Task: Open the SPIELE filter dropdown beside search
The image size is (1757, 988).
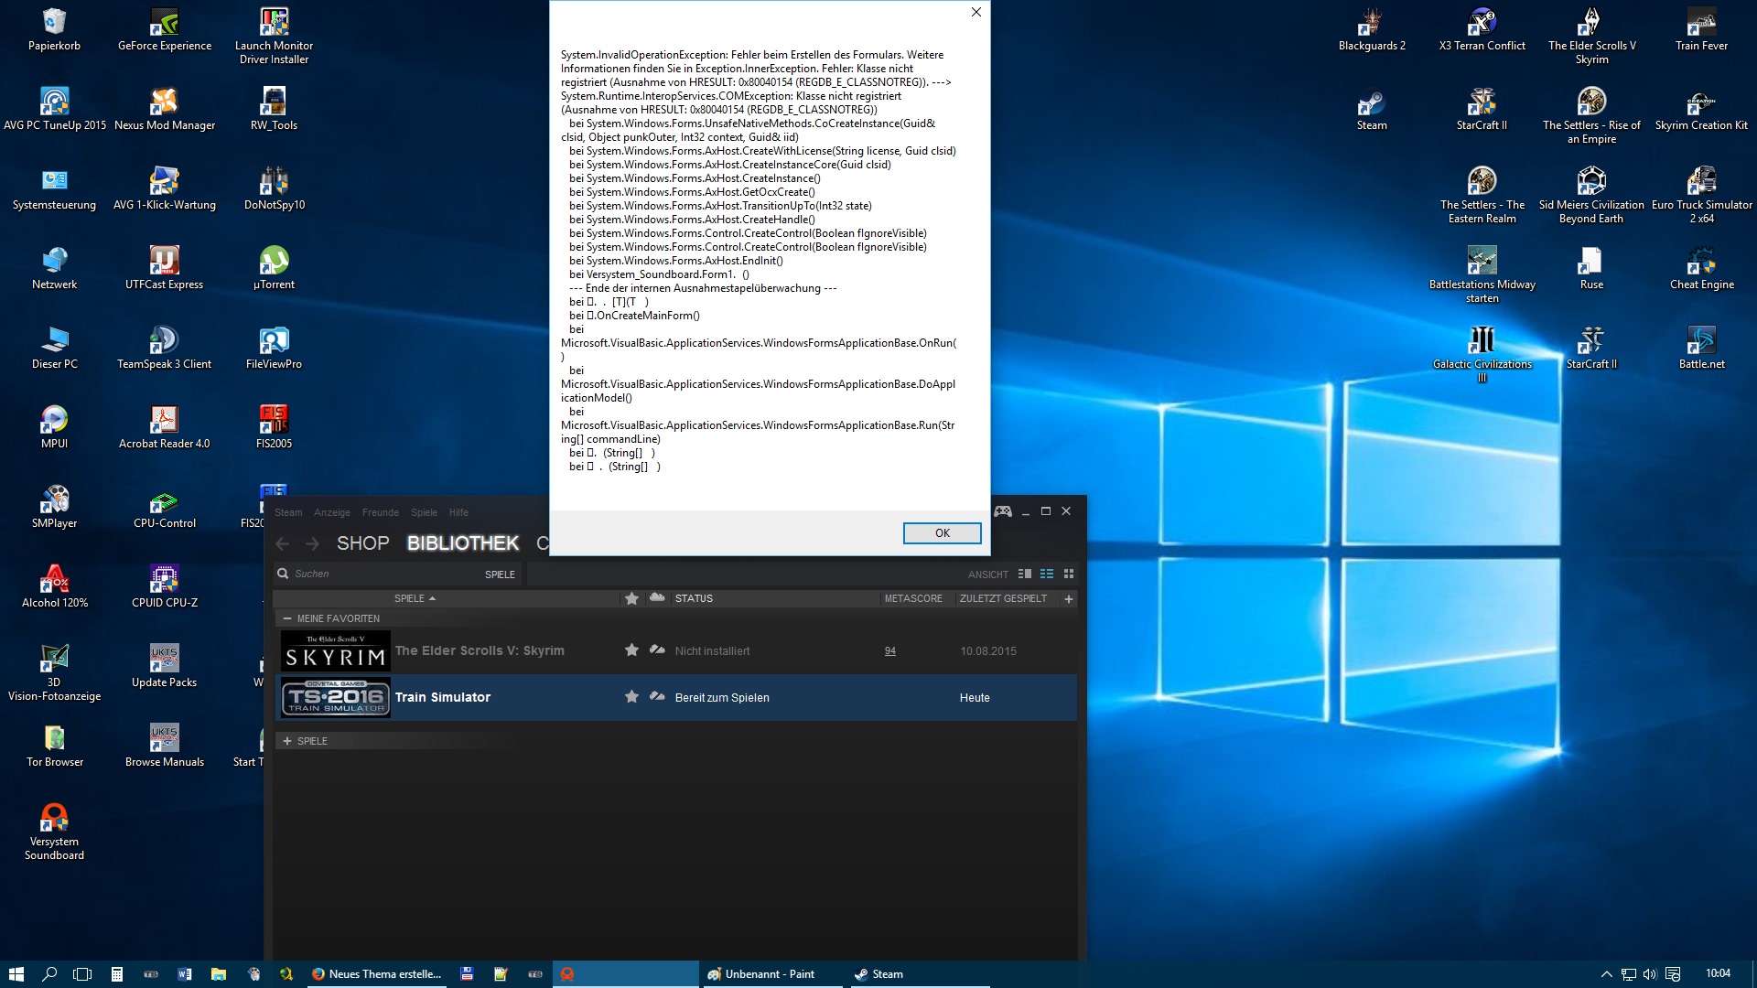Action: click(500, 575)
